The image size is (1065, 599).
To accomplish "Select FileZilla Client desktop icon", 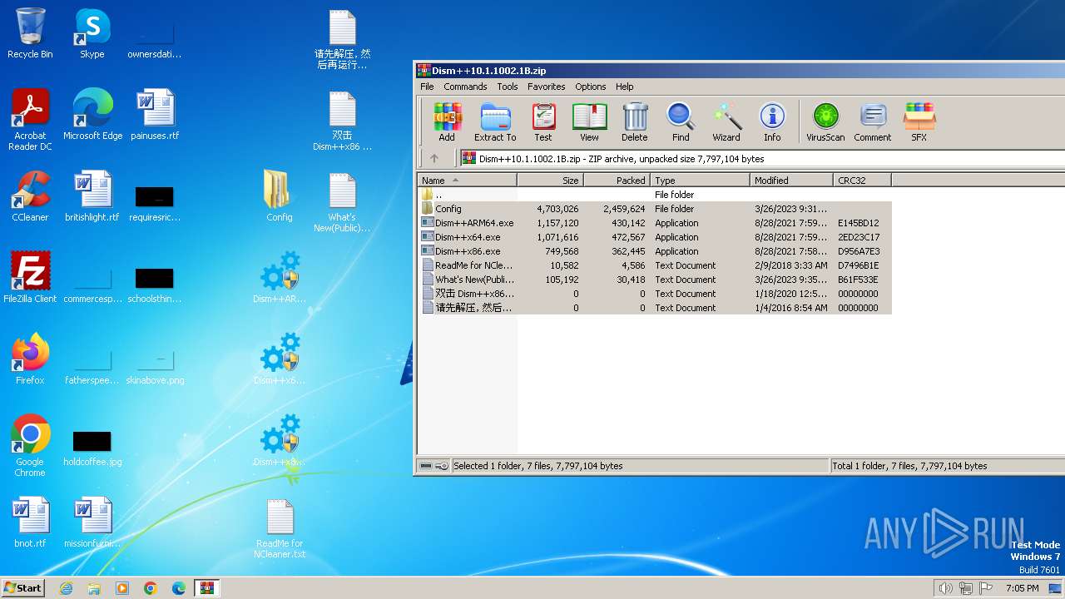I will pyautogui.click(x=30, y=278).
